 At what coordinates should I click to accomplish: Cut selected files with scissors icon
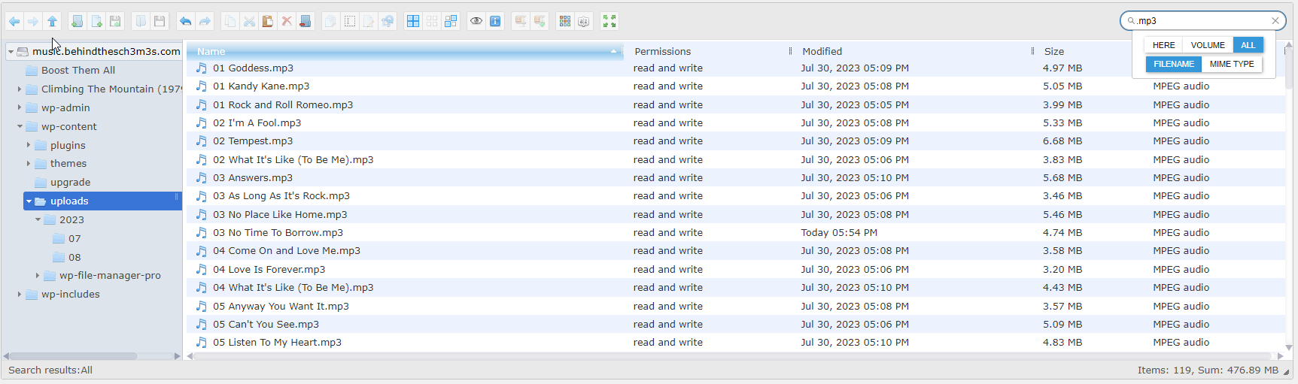pyautogui.click(x=249, y=21)
